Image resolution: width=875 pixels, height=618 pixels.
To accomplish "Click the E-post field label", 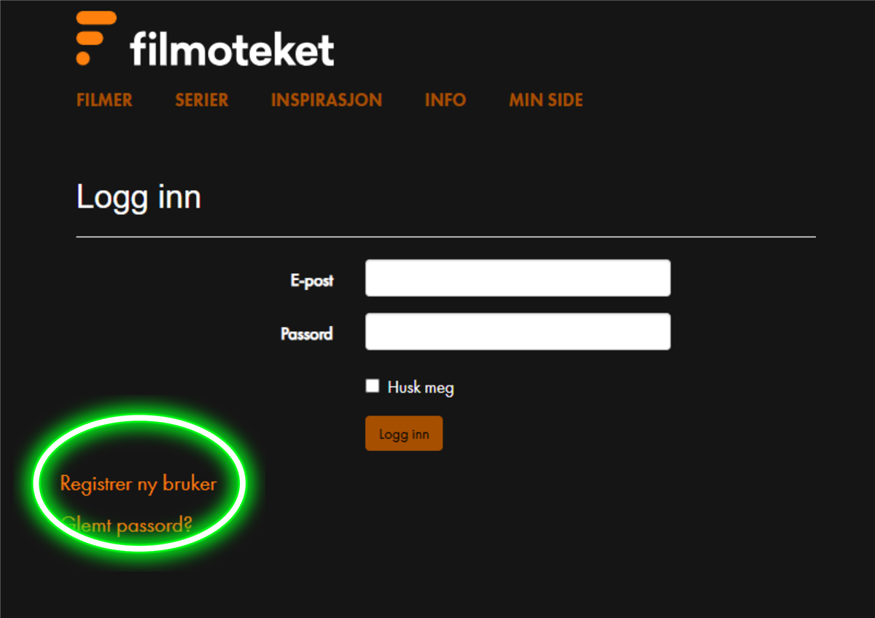I will pos(312,280).
